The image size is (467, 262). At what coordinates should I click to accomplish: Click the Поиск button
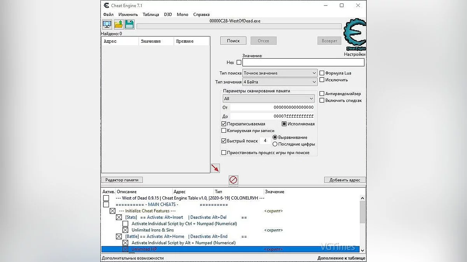click(x=233, y=40)
